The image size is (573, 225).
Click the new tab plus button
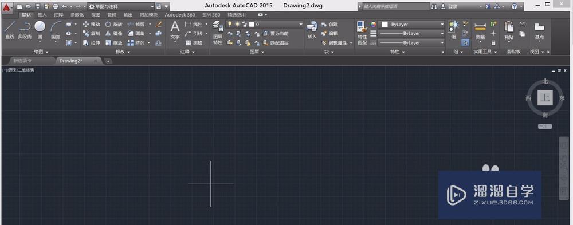point(108,61)
